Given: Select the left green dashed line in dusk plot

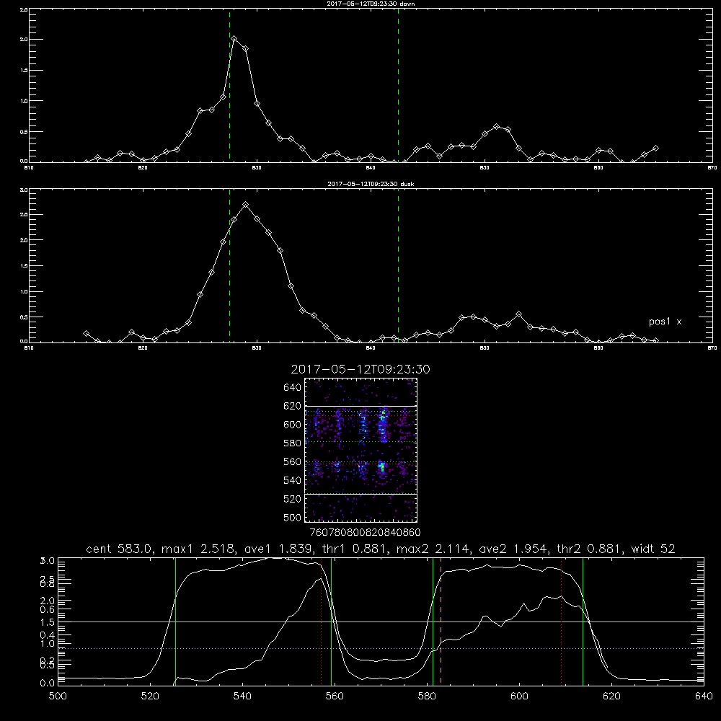Looking at the screenshot, I should click(229, 265).
